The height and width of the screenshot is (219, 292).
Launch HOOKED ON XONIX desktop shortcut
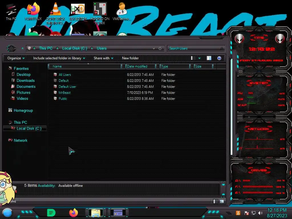[x=100, y=13]
